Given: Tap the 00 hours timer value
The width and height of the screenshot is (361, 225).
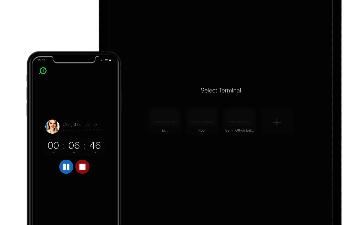Looking at the screenshot, I should point(53,145).
